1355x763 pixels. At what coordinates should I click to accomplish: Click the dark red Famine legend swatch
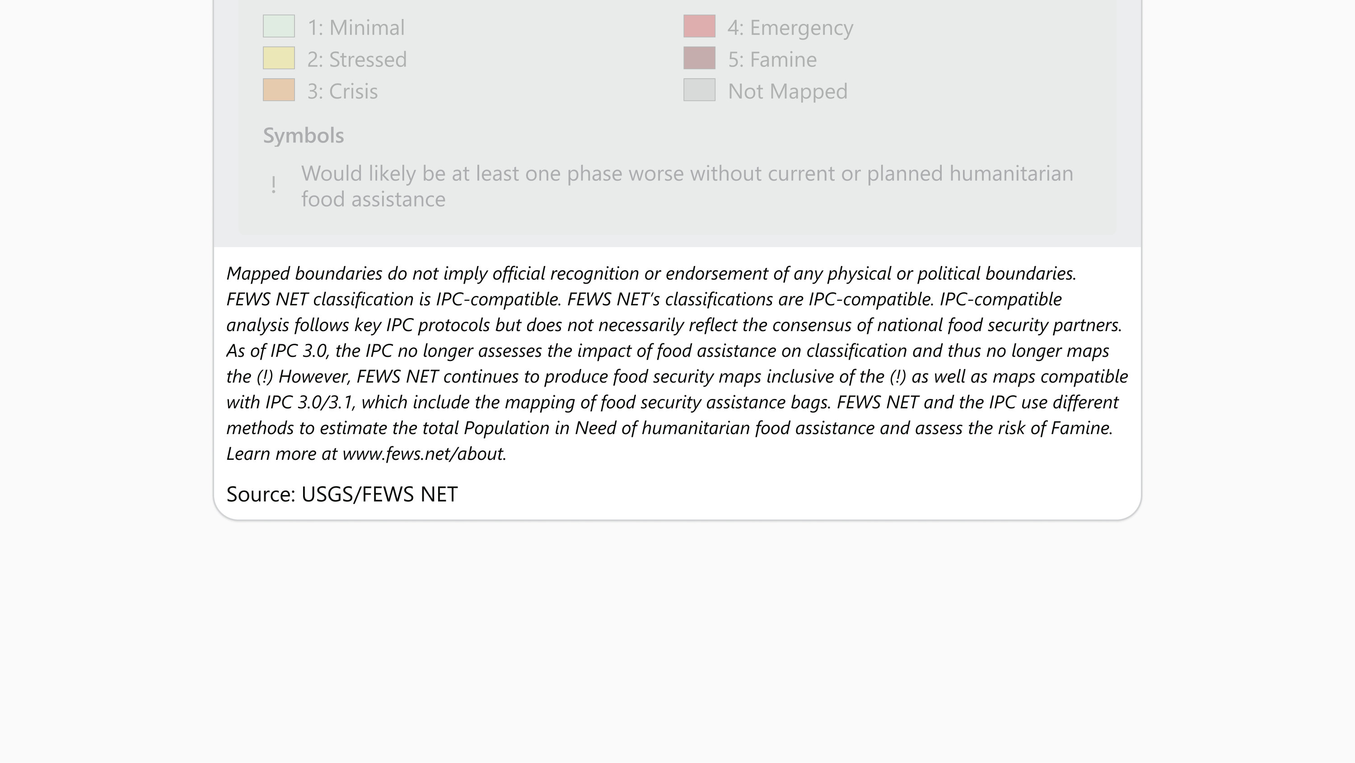[x=699, y=58]
